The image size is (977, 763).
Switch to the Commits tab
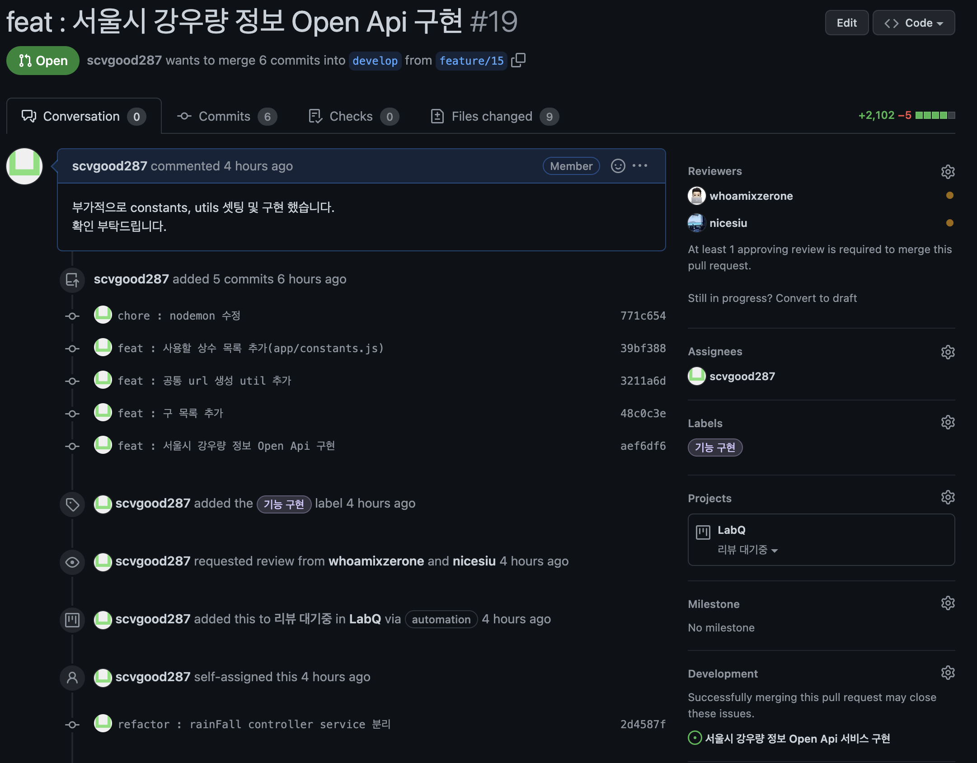point(227,117)
